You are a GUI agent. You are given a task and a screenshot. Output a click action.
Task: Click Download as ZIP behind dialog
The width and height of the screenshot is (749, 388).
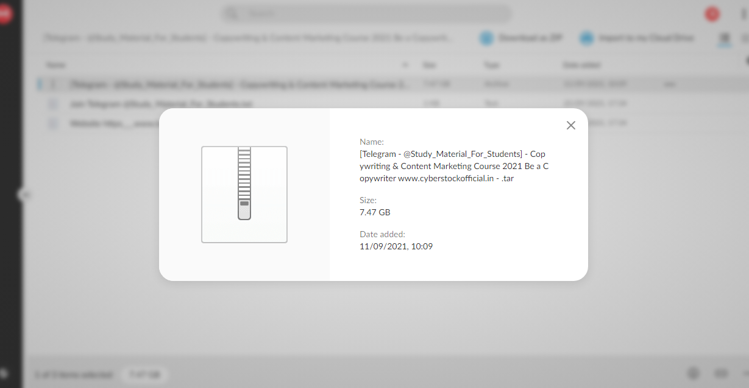521,38
